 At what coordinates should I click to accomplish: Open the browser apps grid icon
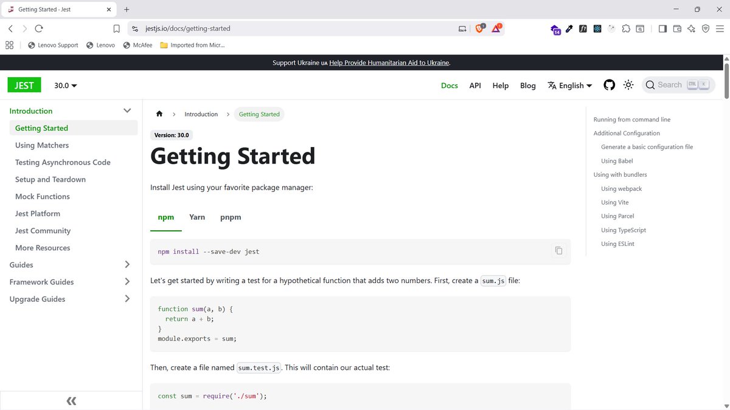9,45
